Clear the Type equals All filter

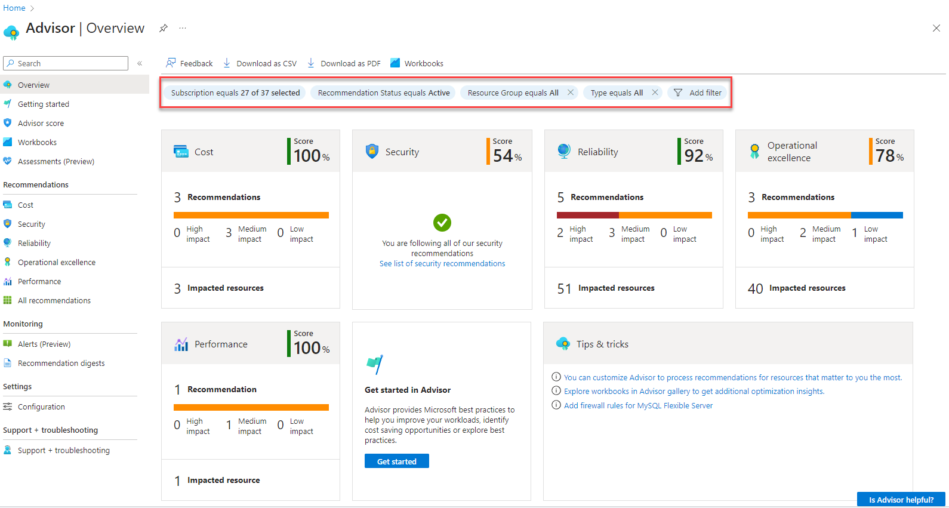click(x=655, y=93)
